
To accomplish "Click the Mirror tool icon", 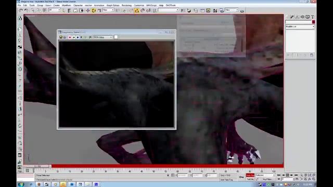I will [x=183, y=10].
